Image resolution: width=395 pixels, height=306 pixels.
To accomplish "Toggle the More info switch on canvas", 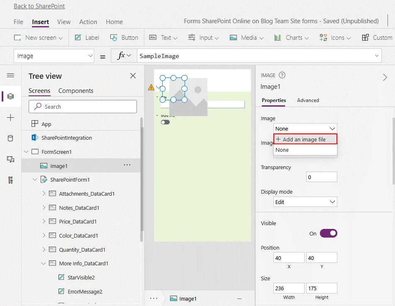I will coord(165,122).
